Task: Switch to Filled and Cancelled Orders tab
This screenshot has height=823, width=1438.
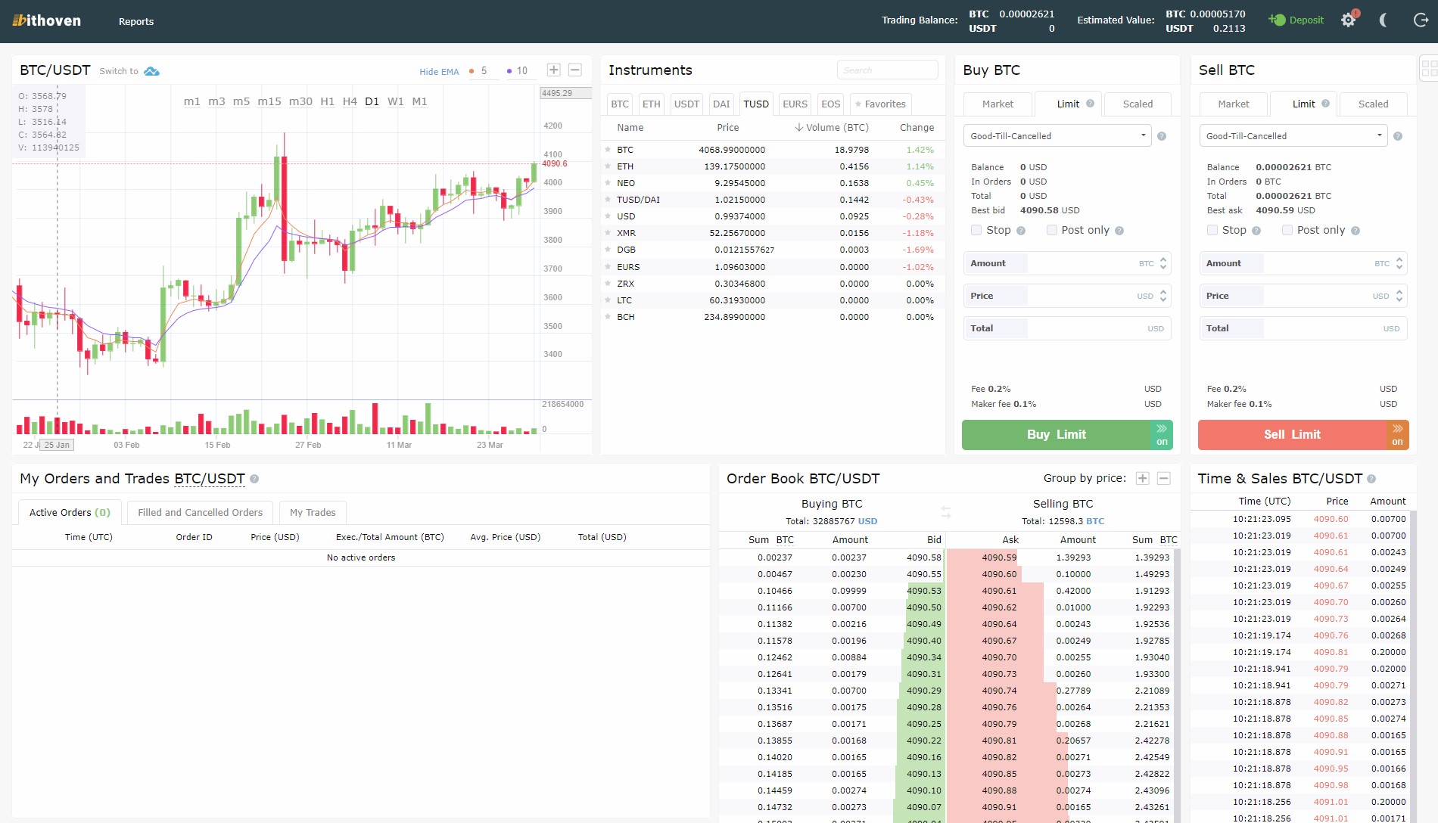Action: tap(200, 512)
